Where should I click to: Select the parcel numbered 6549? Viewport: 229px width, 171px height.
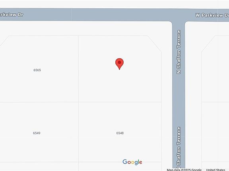coord(37,133)
